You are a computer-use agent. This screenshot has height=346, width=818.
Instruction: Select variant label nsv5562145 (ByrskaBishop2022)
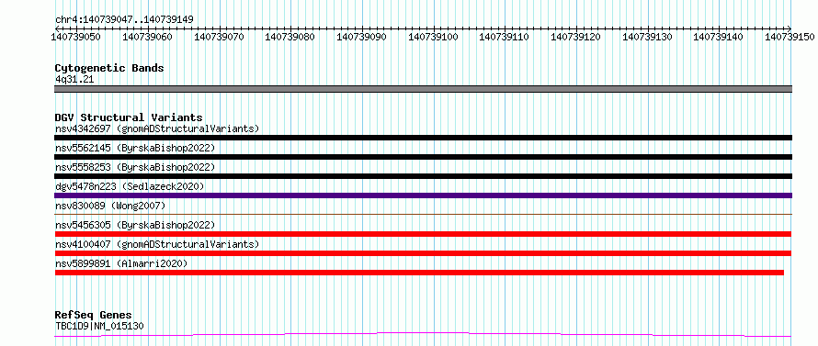[135, 148]
